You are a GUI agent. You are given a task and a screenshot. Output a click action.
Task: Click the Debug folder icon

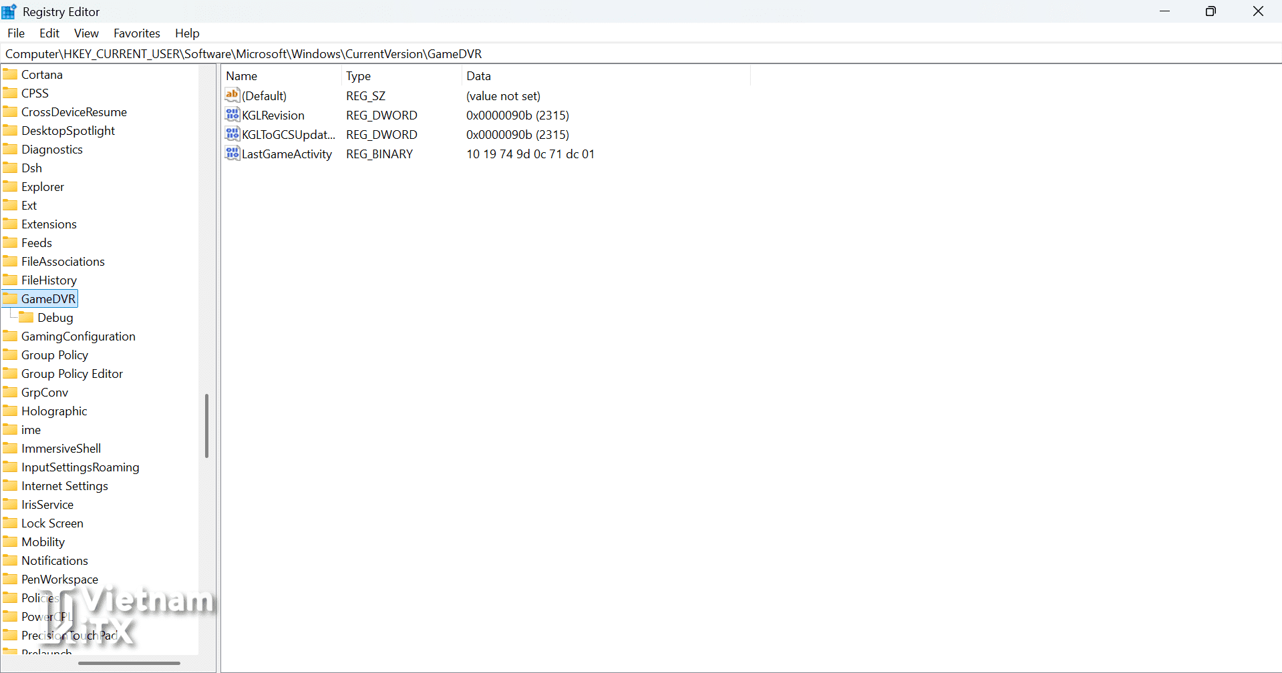pyautogui.click(x=26, y=317)
